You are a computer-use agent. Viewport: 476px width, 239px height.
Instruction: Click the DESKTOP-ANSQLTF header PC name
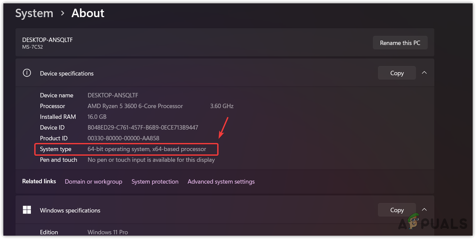pos(47,40)
